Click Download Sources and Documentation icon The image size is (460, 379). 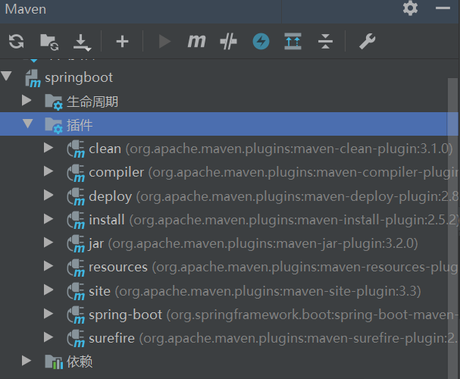82,42
